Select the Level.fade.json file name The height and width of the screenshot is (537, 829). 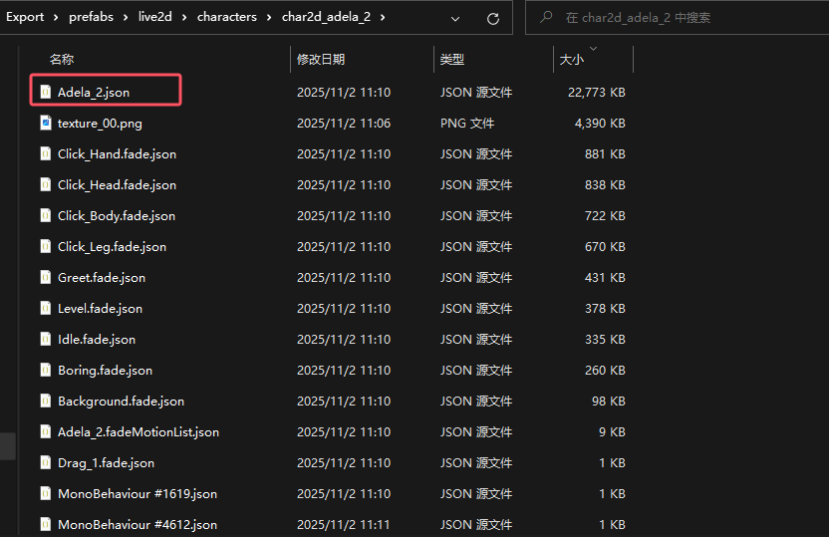tap(100, 308)
